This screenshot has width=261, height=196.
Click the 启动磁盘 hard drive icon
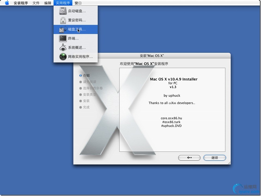(63, 11)
